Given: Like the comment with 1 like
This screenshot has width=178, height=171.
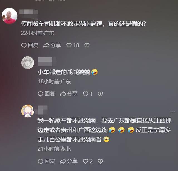Looking at the screenshot, I should click(x=88, y=94).
